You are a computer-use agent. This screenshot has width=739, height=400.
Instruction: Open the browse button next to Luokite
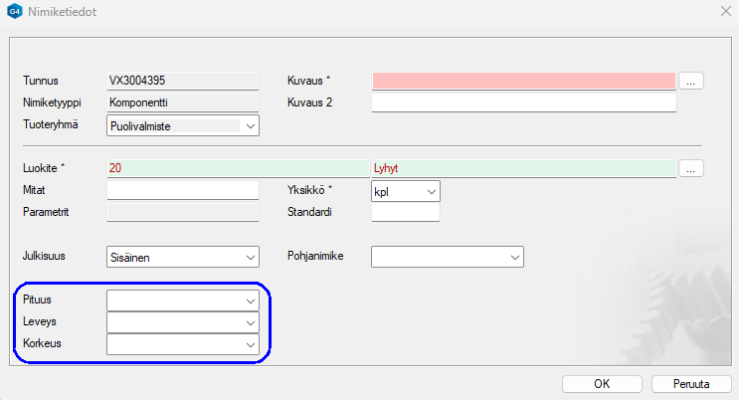point(692,168)
